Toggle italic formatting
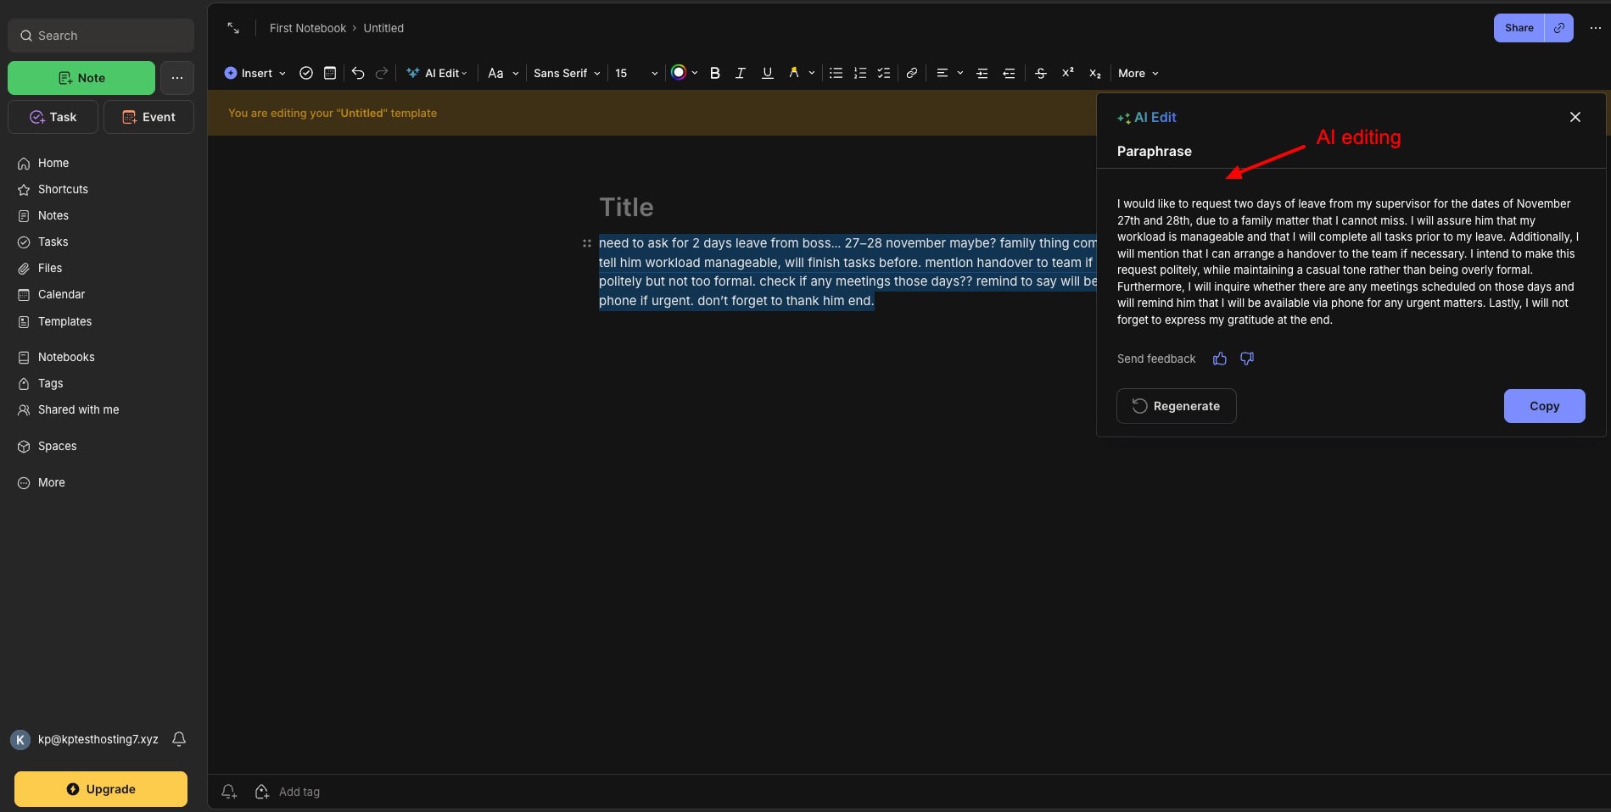This screenshot has height=812, width=1611. (740, 73)
